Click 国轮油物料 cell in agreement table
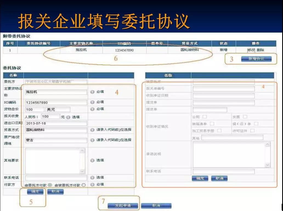Screen dimensions: 283x211 tap(189, 50)
